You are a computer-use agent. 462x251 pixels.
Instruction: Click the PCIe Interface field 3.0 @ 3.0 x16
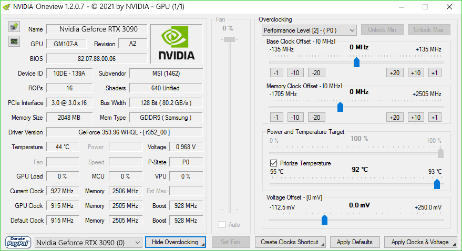point(69,103)
